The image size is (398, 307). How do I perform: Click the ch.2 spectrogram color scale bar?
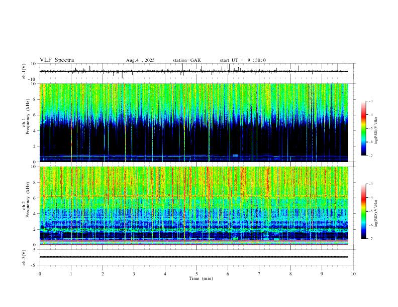coord(363,211)
